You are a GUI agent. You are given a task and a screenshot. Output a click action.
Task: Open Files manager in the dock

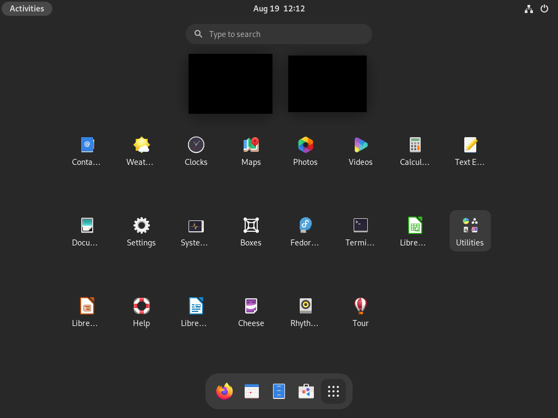pos(279,391)
